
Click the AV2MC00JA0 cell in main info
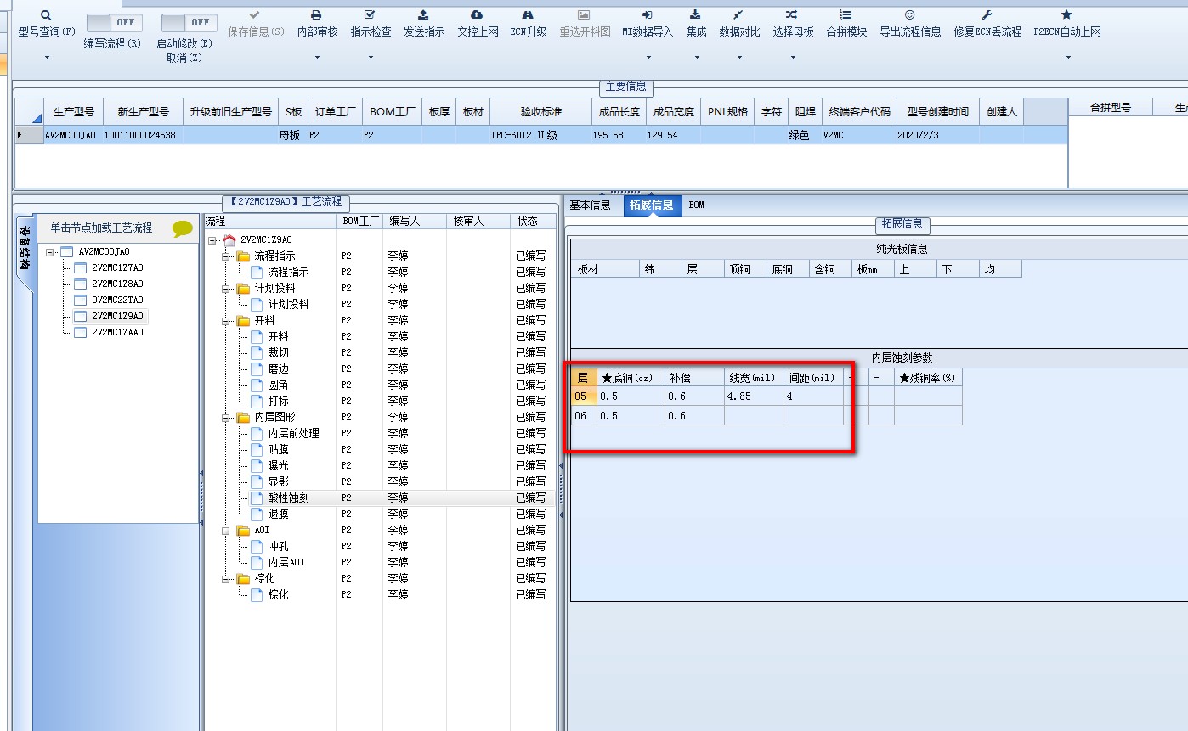[72, 135]
